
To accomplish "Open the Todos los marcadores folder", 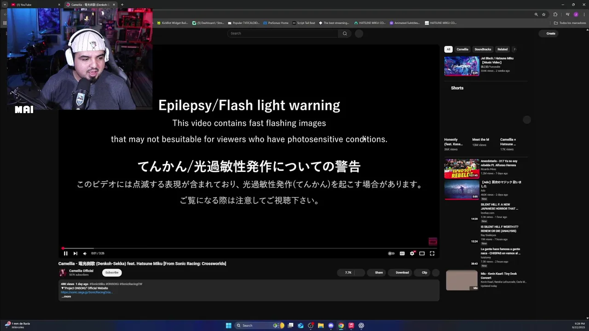I will point(570,23).
